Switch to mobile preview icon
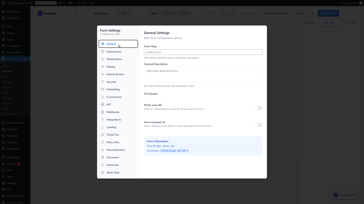 click(x=233, y=13)
